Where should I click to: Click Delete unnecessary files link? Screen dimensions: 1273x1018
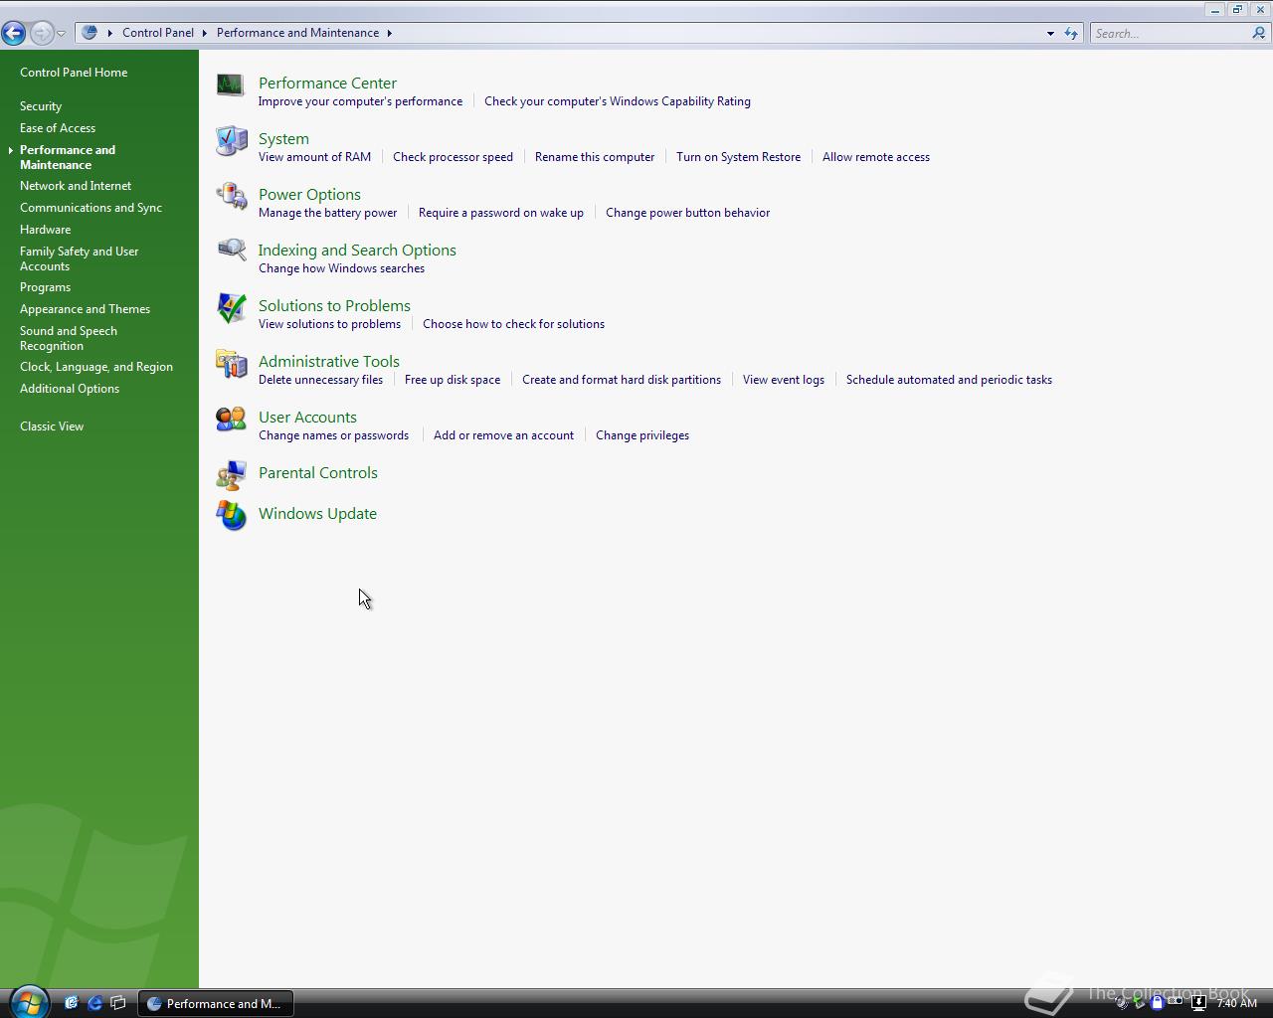[320, 380]
